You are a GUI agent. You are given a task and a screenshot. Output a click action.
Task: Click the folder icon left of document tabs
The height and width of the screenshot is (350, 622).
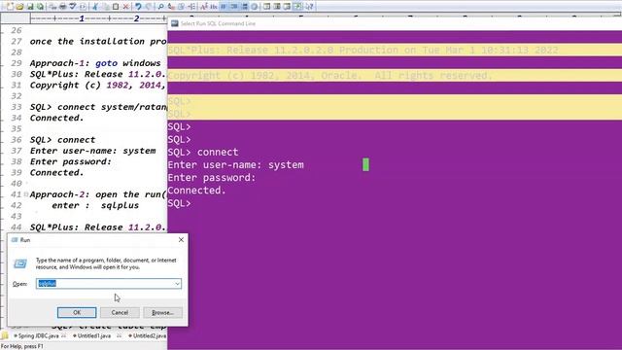coord(4,335)
